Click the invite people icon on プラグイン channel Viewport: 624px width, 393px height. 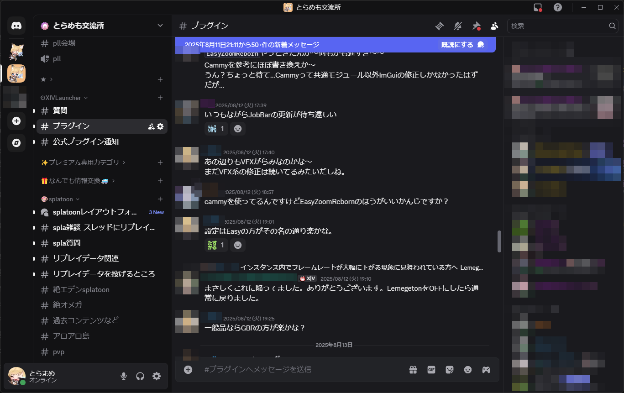[x=151, y=126]
